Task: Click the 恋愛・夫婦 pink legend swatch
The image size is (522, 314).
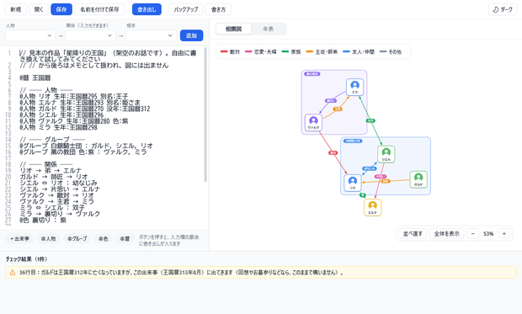Action: [x=248, y=51]
